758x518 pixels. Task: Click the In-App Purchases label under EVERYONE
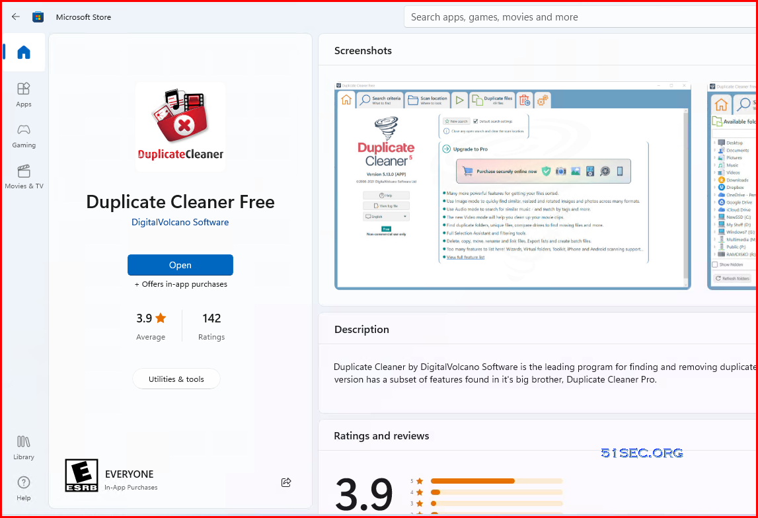131,488
